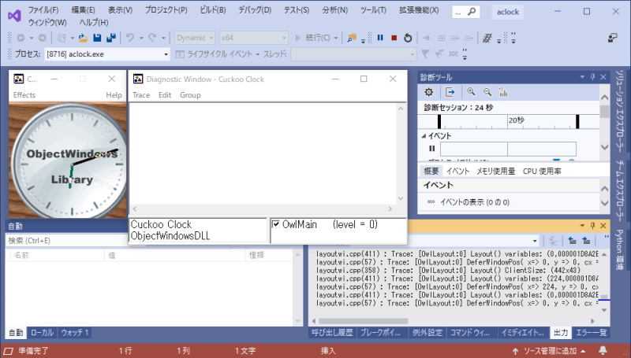This screenshot has height=358, width=631.
Task: Zoom in on the diagnostic timeline
Action: tap(471, 92)
